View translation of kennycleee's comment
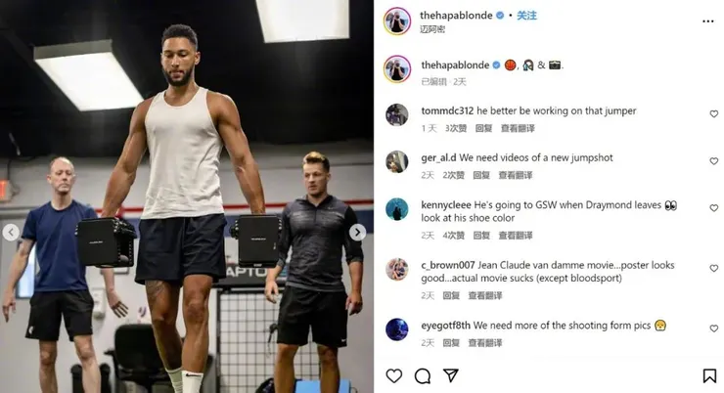 click(516, 236)
